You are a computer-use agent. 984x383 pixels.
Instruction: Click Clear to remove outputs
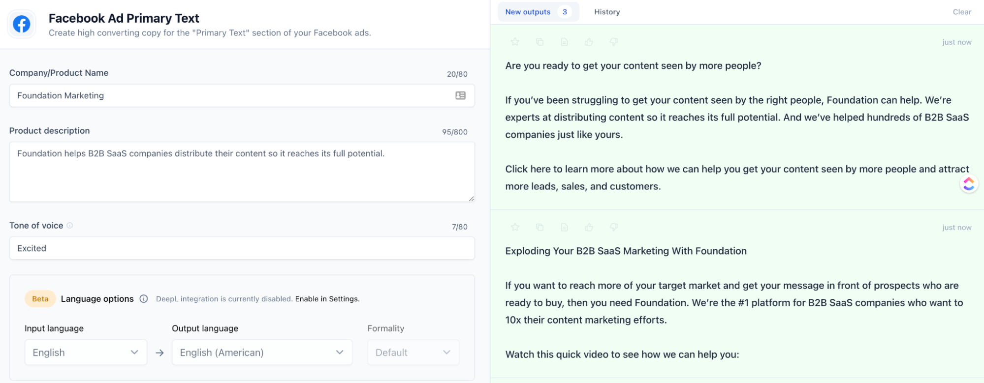[961, 12]
